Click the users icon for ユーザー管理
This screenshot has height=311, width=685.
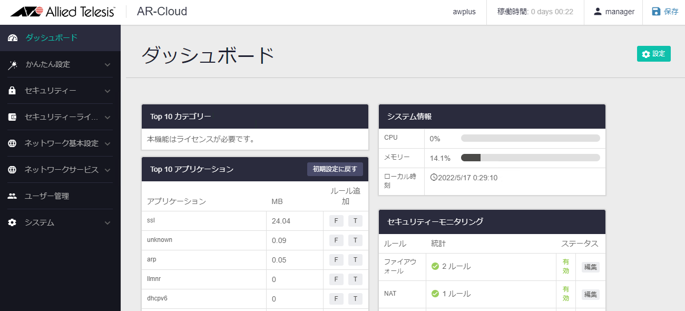12,196
